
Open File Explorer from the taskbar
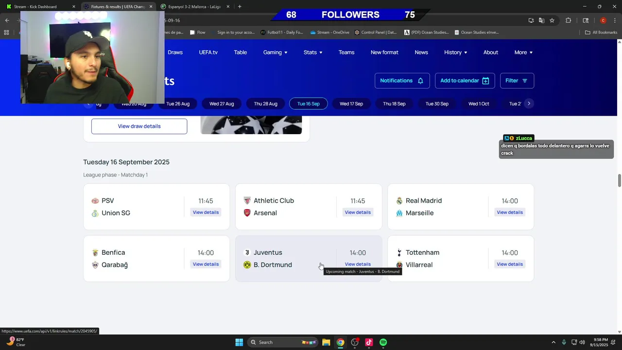326,342
